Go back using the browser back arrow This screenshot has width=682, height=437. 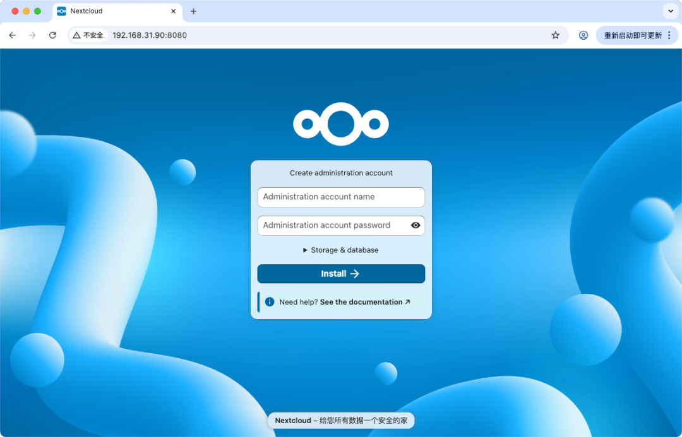click(12, 35)
